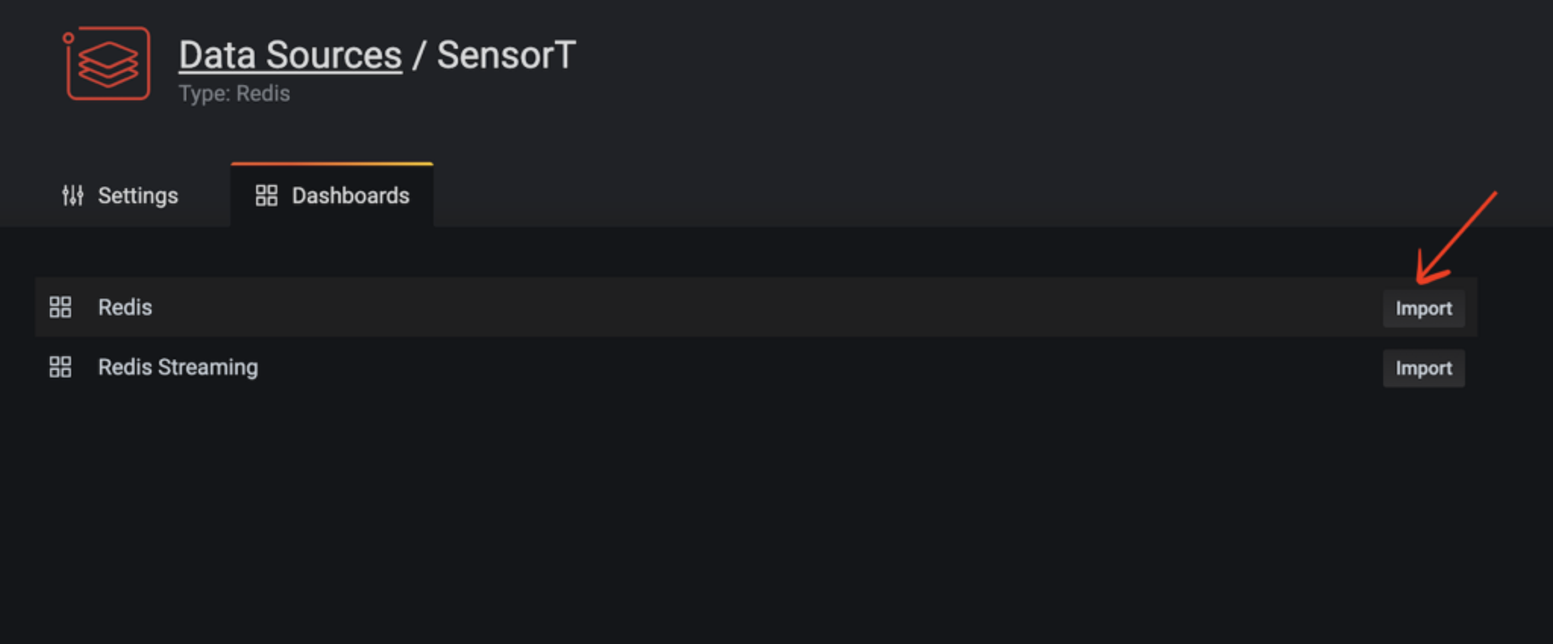Click the small circle on Redis logo
The width and height of the screenshot is (1553, 644).
(x=69, y=38)
